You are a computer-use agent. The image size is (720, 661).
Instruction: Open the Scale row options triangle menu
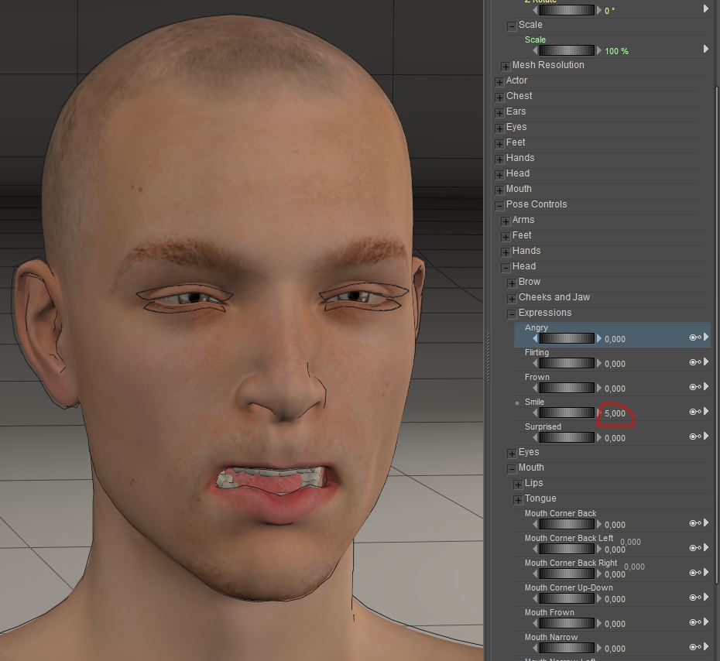pyautogui.click(x=706, y=49)
